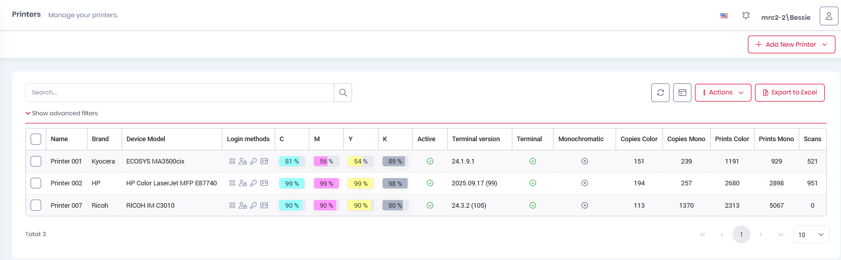Sort by the Prints Color column header
Image resolution: width=841 pixels, height=260 pixels.
[732, 139]
